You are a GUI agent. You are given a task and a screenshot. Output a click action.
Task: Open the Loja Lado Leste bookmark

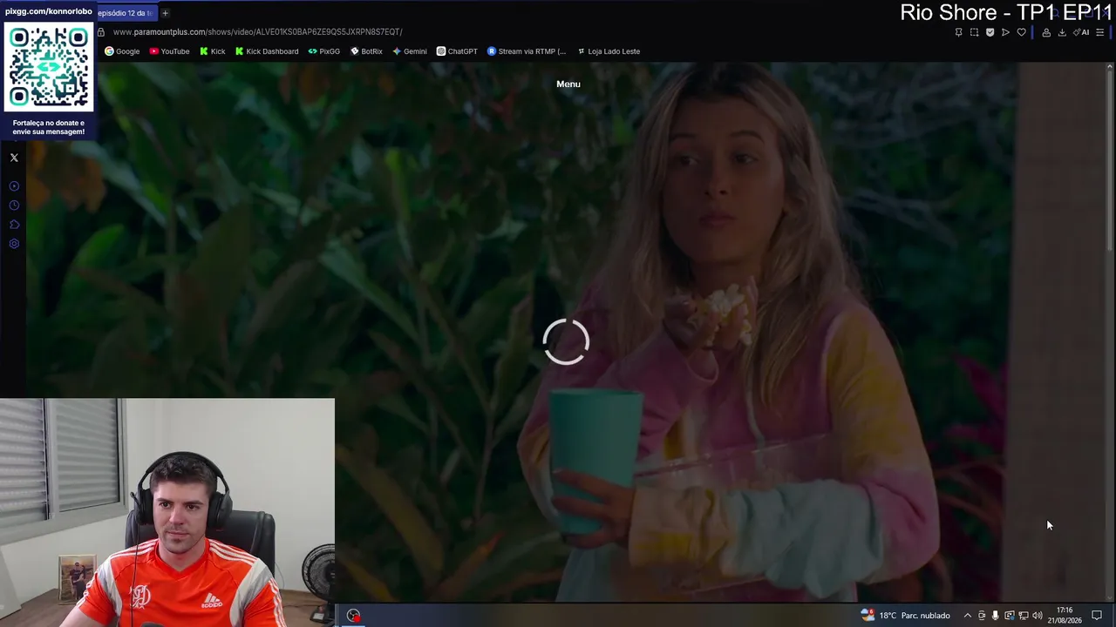pos(609,51)
